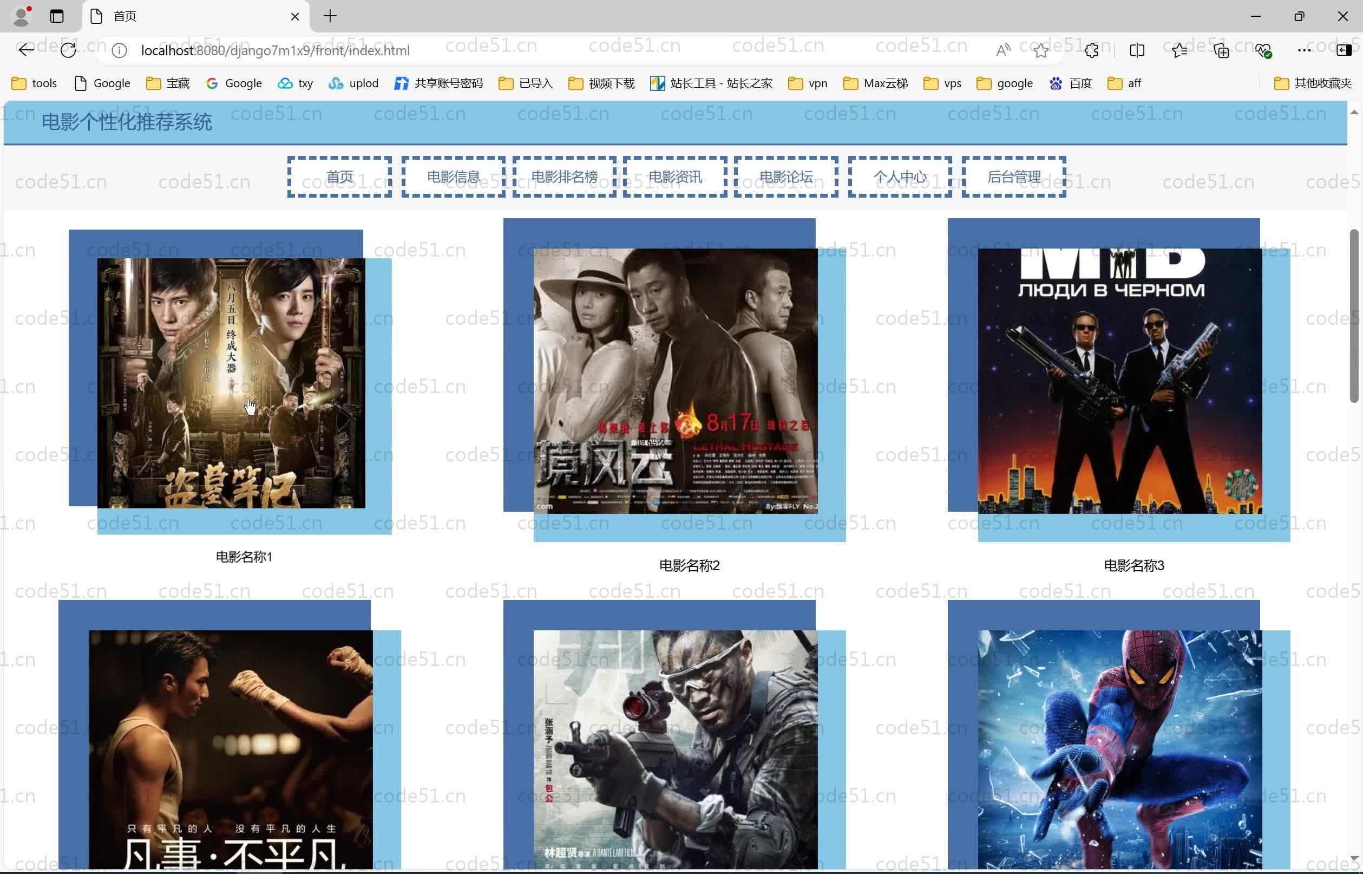This screenshot has width=1363, height=874.
Task: Click the 电影名称1 label
Action: (245, 557)
